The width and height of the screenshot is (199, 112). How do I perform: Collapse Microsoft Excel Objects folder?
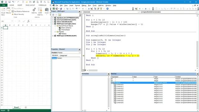[55, 26]
